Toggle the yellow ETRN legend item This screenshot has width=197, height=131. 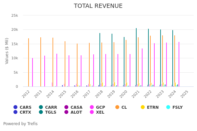[x=143, y=107]
